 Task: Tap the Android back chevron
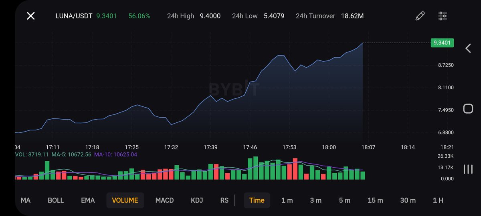468,48
